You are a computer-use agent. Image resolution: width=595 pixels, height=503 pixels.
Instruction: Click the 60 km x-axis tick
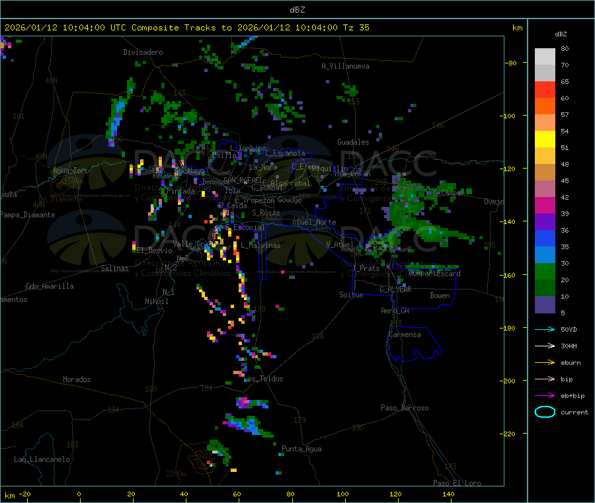[x=237, y=494]
